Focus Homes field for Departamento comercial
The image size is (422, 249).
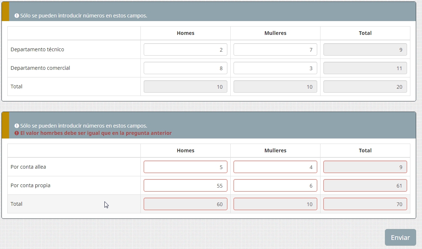point(185,68)
